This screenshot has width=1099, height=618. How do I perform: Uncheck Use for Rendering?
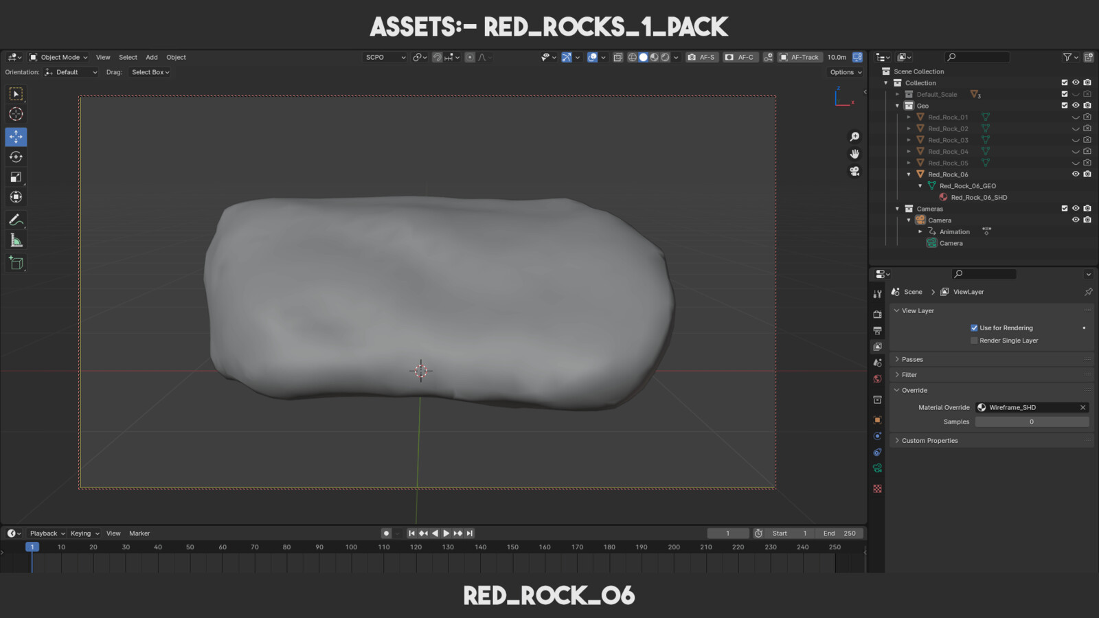pyautogui.click(x=974, y=328)
